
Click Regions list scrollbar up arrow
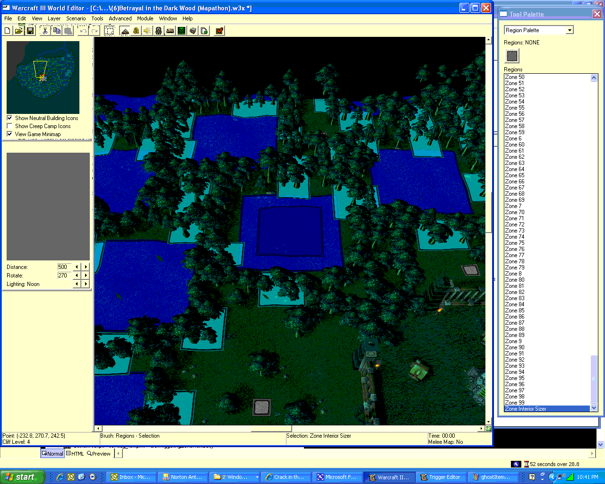coord(594,78)
